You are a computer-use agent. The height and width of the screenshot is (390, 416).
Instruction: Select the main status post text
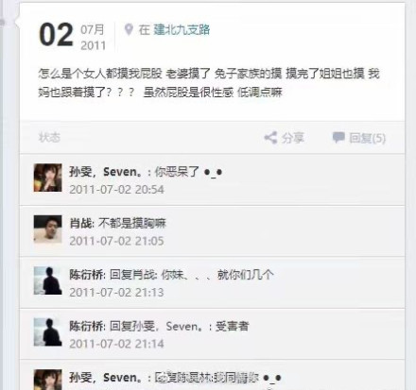coord(209,83)
